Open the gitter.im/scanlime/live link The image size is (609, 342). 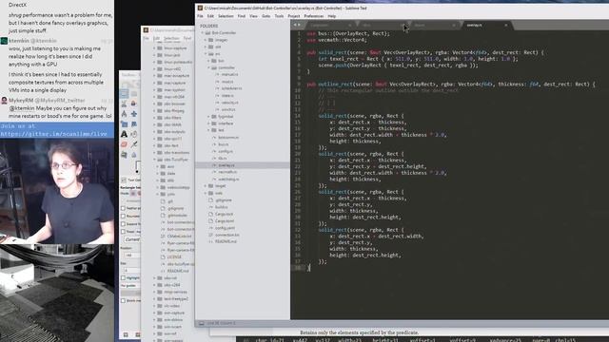click(53, 134)
